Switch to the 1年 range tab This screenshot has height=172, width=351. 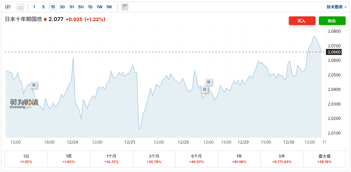[x=239, y=159]
